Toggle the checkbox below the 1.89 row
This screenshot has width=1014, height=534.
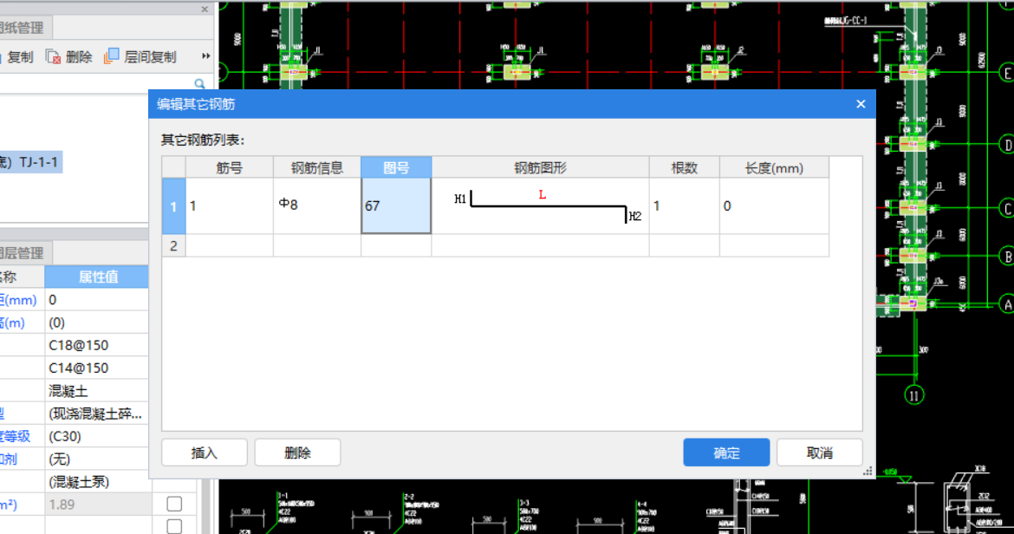(x=174, y=526)
